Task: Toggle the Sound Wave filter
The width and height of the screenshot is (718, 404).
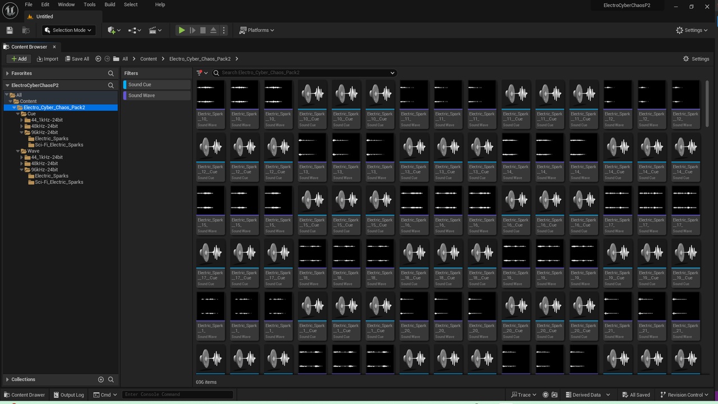Action: click(157, 95)
